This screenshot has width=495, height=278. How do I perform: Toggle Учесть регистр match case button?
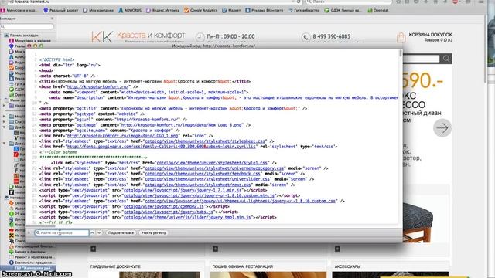[x=153, y=232]
